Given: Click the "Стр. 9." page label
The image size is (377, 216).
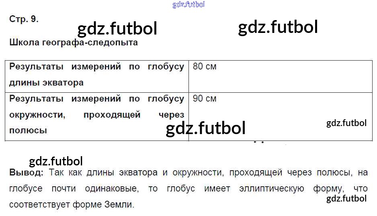Looking at the screenshot, I should (24, 19).
